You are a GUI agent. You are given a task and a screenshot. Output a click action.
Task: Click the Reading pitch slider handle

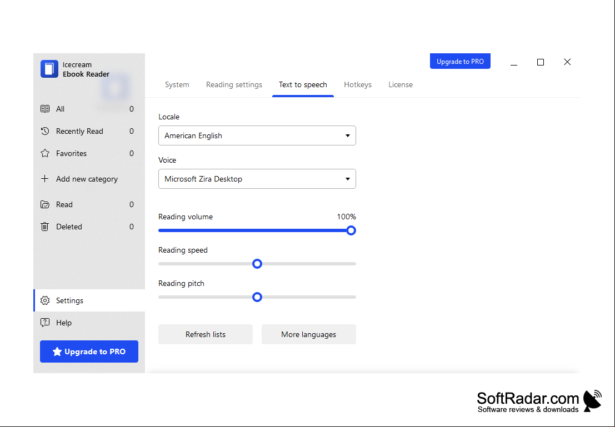(257, 297)
